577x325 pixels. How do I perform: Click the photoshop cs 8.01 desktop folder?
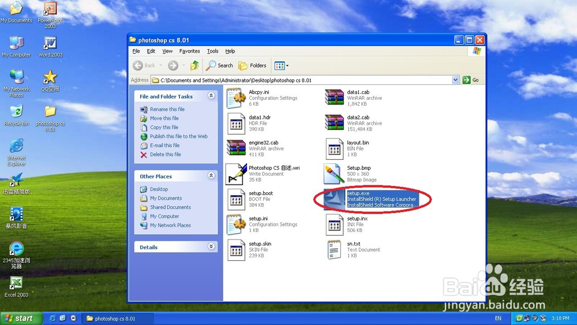[x=50, y=118]
